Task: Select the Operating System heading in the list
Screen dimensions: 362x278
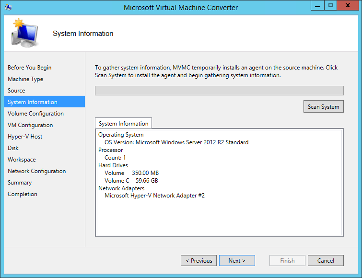Action: pos(121,135)
